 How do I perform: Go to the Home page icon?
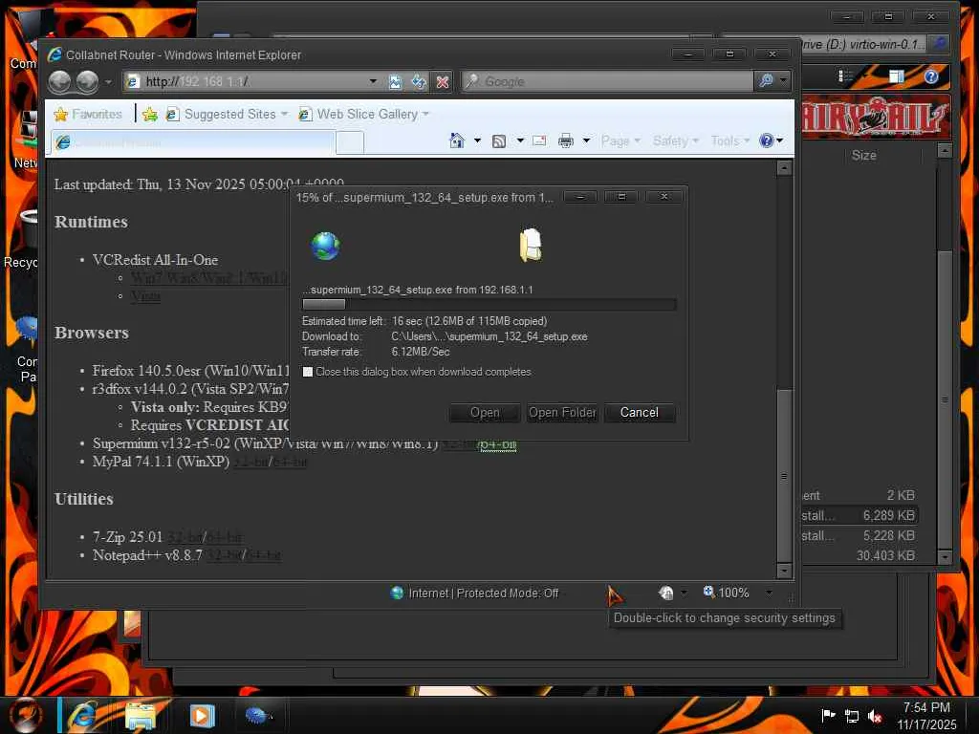coord(457,141)
